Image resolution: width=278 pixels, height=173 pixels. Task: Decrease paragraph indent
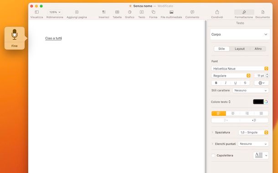(226, 120)
